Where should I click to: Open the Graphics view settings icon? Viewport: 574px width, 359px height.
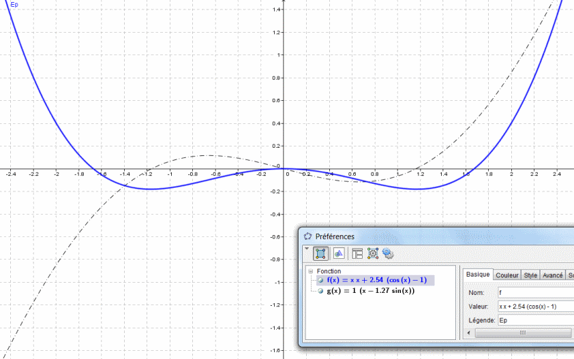click(339, 253)
